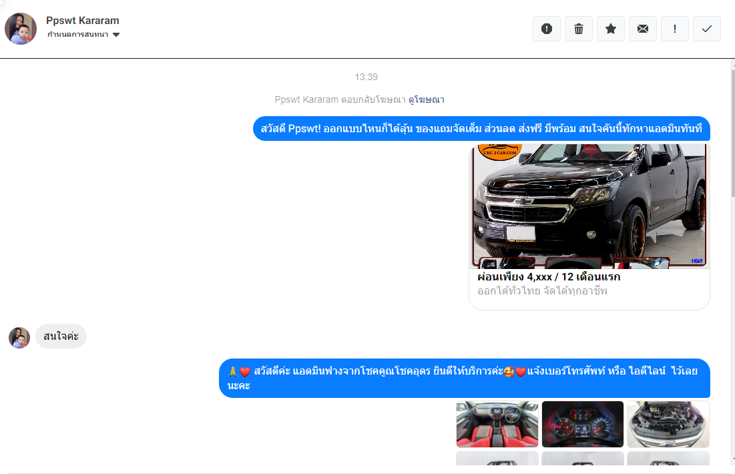
Task: Click the ดูโฆษณา link
Action: coord(426,99)
